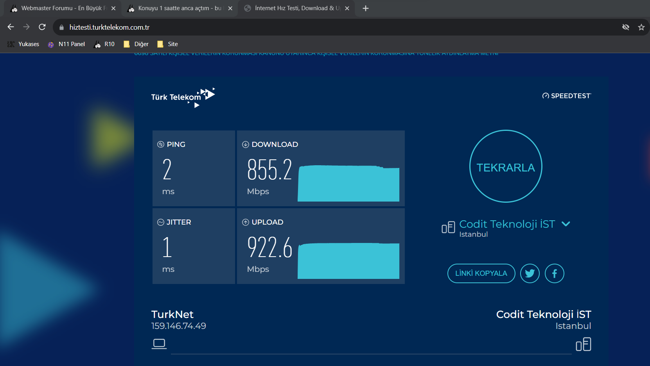This screenshot has width=650, height=366.
Task: Open the Diğer bookmarks folder
Action: [x=136, y=44]
